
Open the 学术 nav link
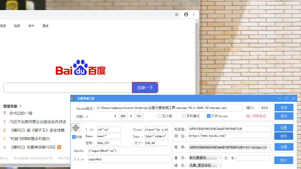[31, 26]
